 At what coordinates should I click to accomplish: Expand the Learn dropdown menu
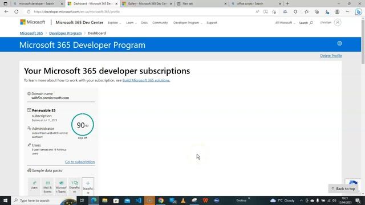[131, 23]
